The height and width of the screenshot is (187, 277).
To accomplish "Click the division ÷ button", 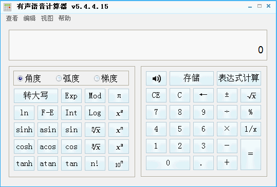I will coord(227,112).
